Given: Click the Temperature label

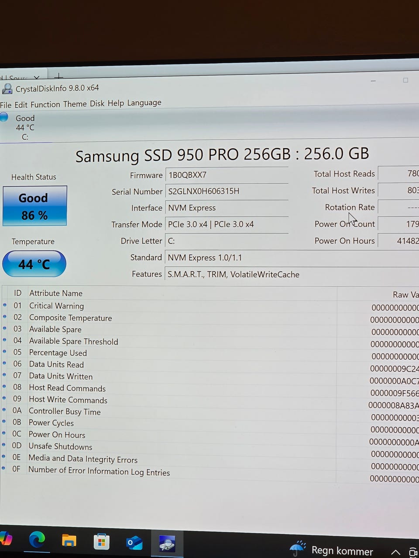Looking at the screenshot, I should tap(33, 242).
